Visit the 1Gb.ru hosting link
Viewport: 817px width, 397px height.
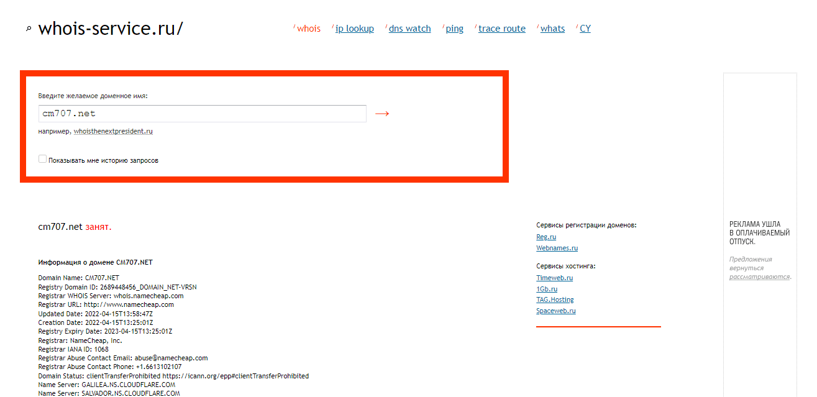[547, 290]
